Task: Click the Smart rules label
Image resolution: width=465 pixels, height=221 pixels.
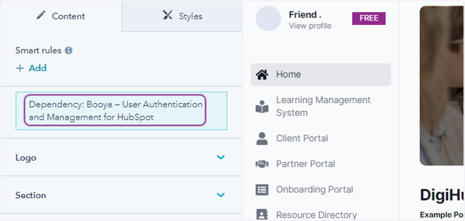Action: 38,50
